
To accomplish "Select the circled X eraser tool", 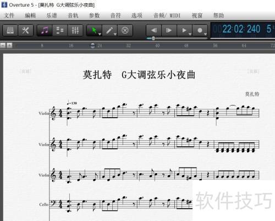I will tap(125, 30).
